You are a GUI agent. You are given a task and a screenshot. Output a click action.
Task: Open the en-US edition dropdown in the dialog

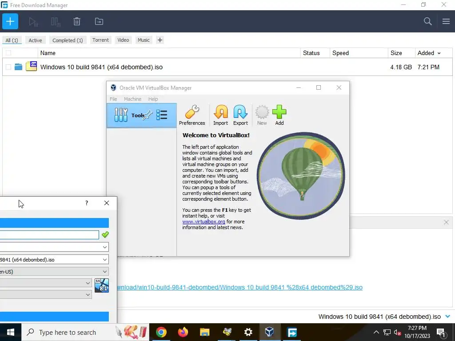tap(105, 272)
